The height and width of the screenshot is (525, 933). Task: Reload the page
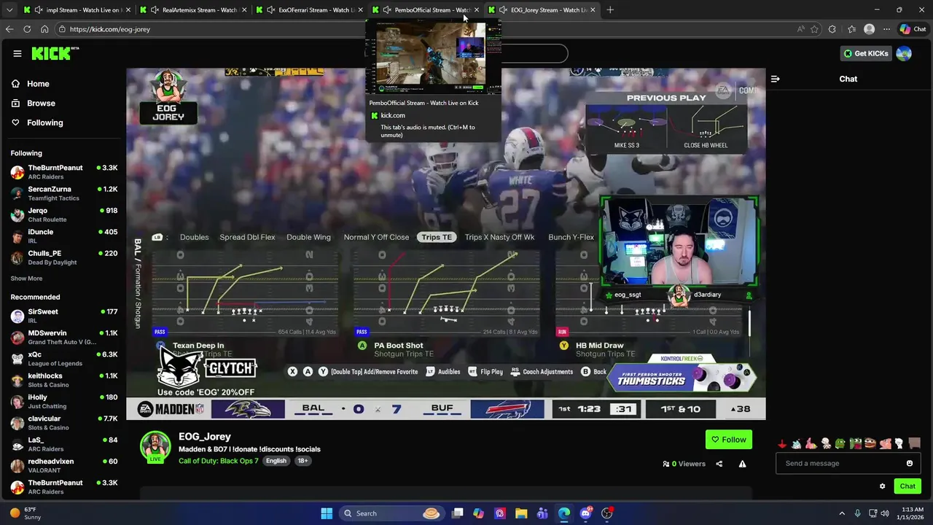click(27, 29)
